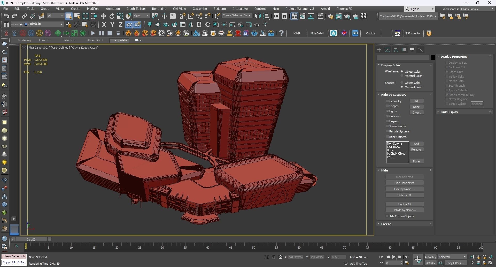Open the Scripting menu
Screen dimensions: 496x269
click(x=220, y=9)
